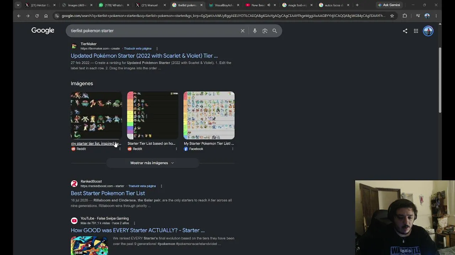Viewport: 455px width, 255px height.
Task: Open Updated Pokémon Starter tier link
Action: tap(144, 56)
